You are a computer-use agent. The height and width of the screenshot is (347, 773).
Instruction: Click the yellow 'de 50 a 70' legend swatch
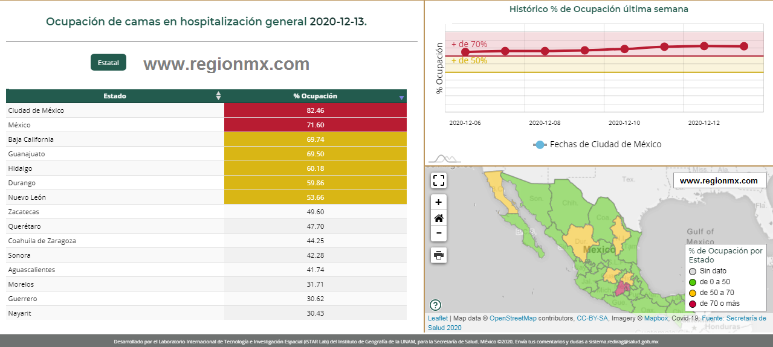[693, 293]
